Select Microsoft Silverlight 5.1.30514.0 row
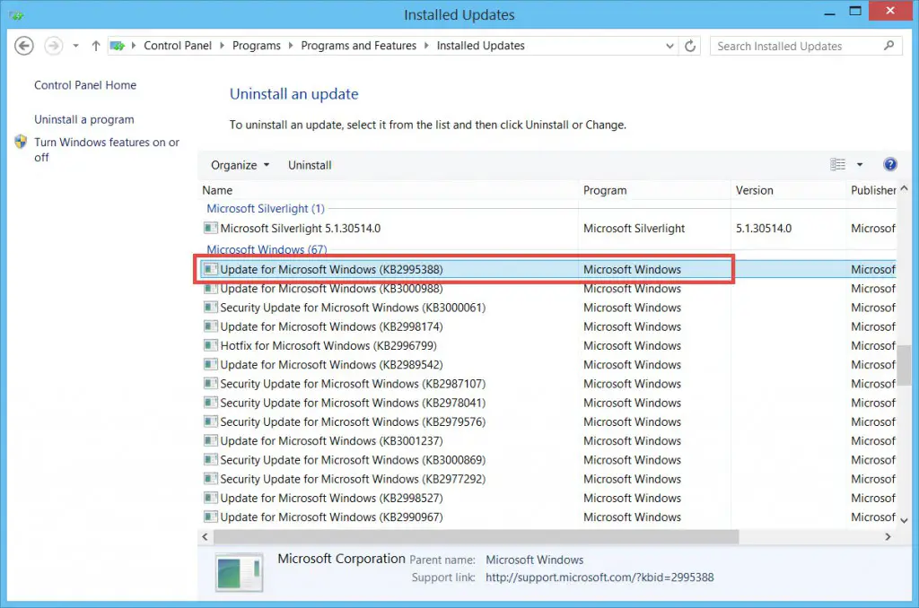This screenshot has width=919, height=608. (548, 229)
